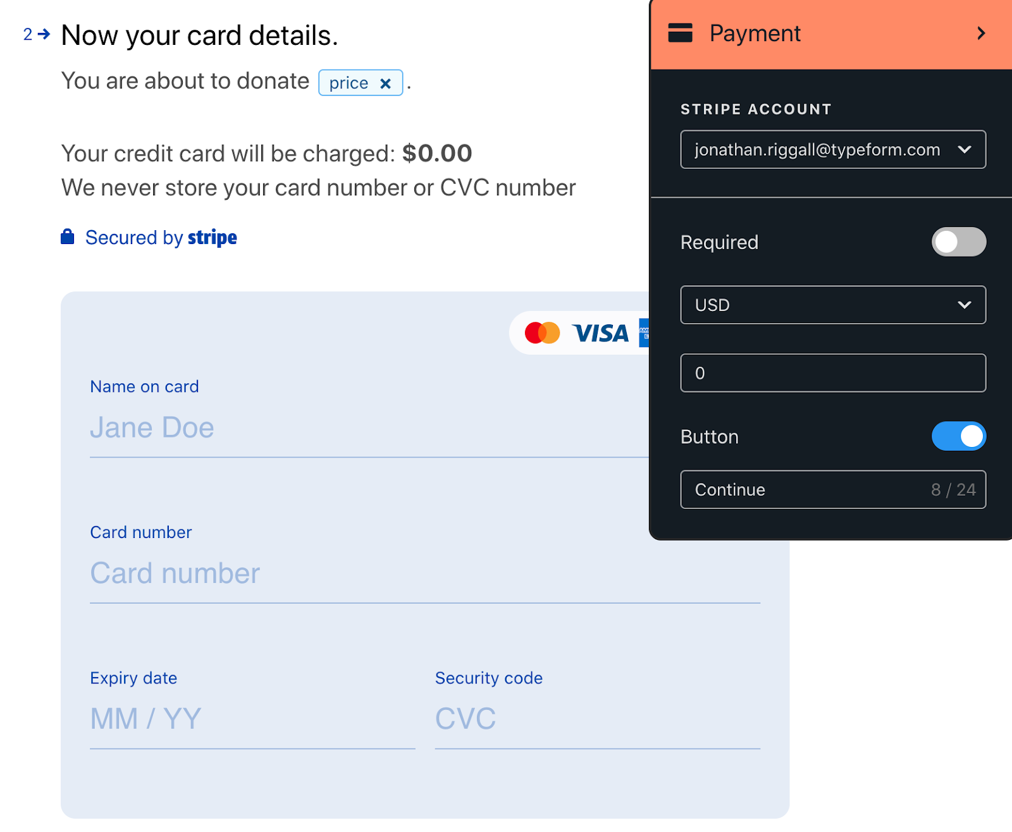This screenshot has width=1012, height=832.
Task: Turn on the Required toggle
Action: click(x=958, y=242)
